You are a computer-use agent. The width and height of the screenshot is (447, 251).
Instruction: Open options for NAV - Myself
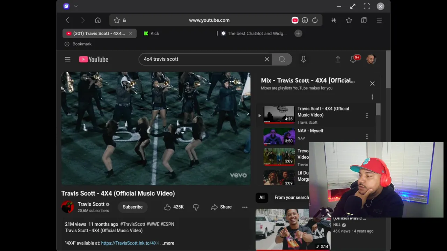point(367,137)
